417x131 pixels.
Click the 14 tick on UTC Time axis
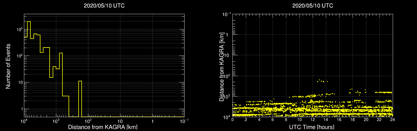point(326,119)
